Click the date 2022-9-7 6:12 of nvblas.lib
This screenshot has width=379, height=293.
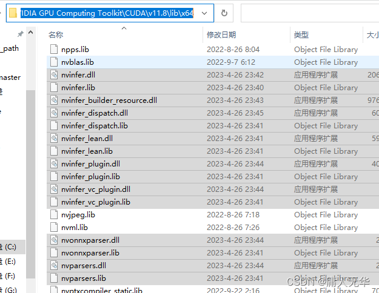[231, 62]
